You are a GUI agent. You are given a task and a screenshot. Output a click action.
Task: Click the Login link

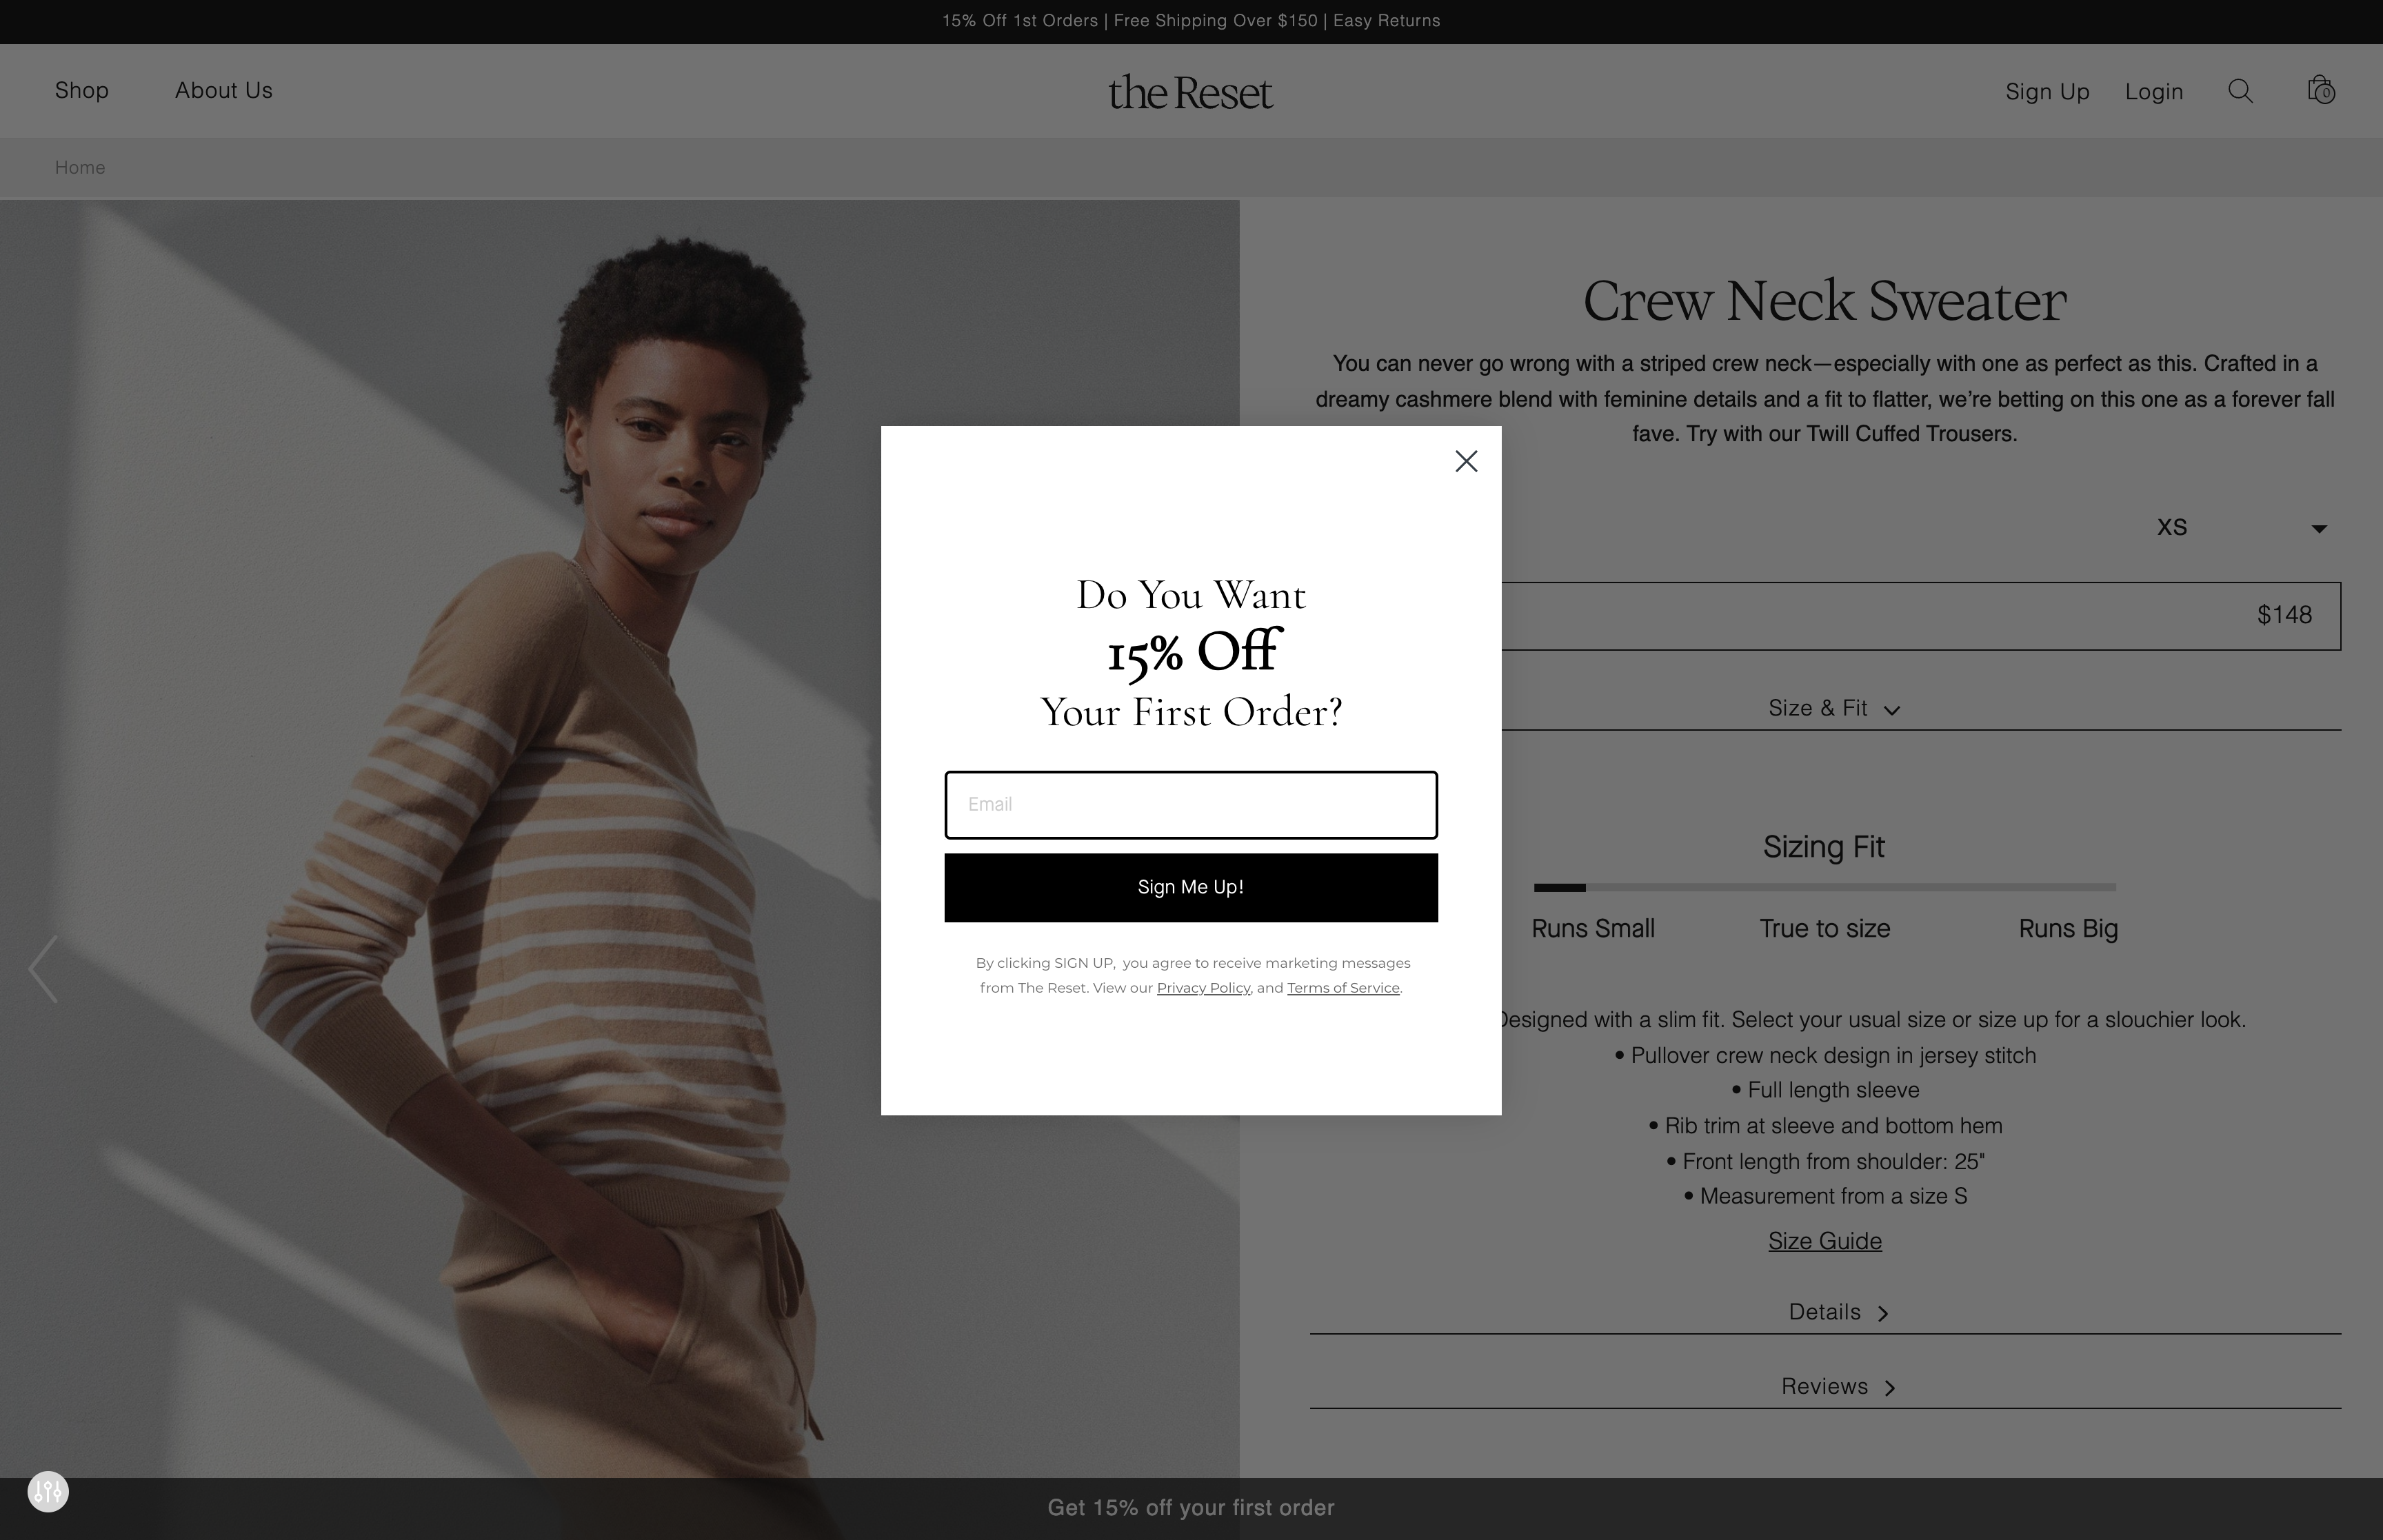2154,91
